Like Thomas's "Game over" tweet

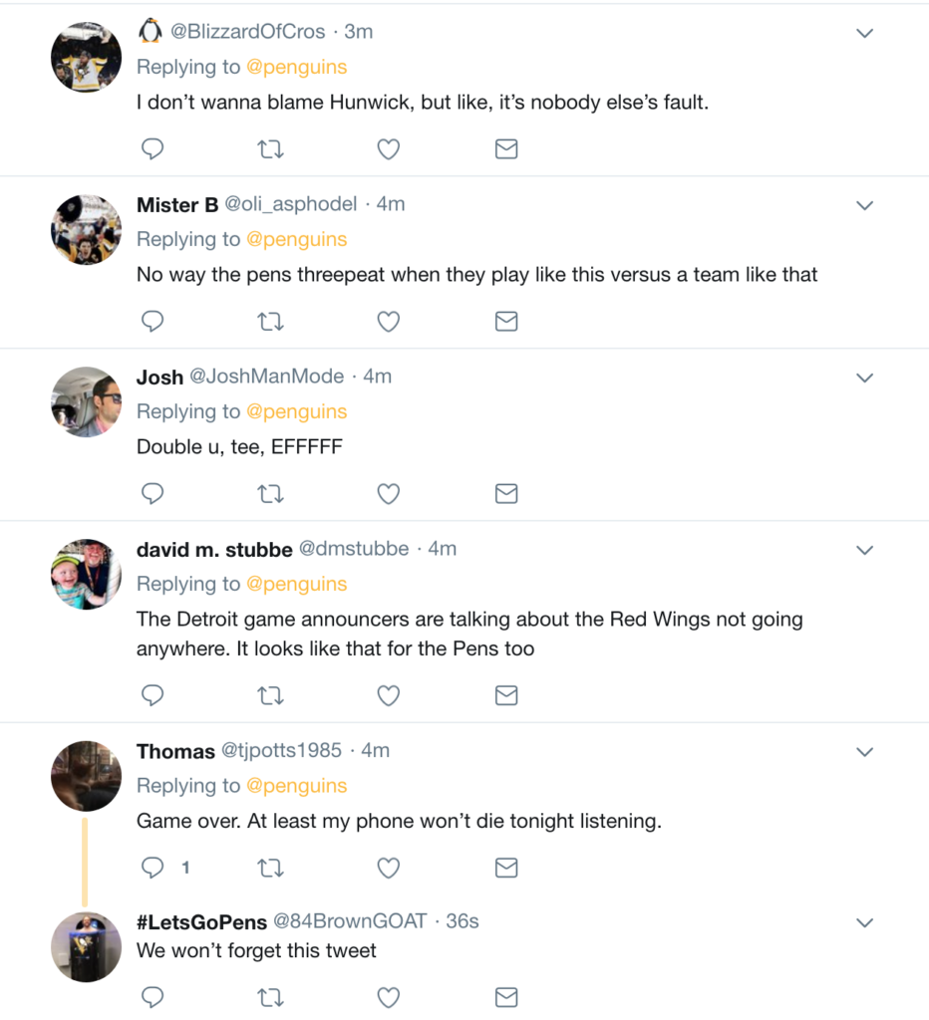click(389, 868)
